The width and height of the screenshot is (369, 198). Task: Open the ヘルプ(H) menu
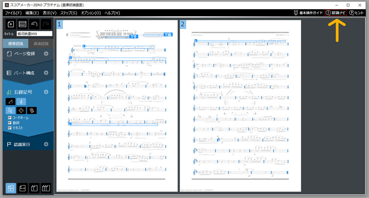[112, 13]
